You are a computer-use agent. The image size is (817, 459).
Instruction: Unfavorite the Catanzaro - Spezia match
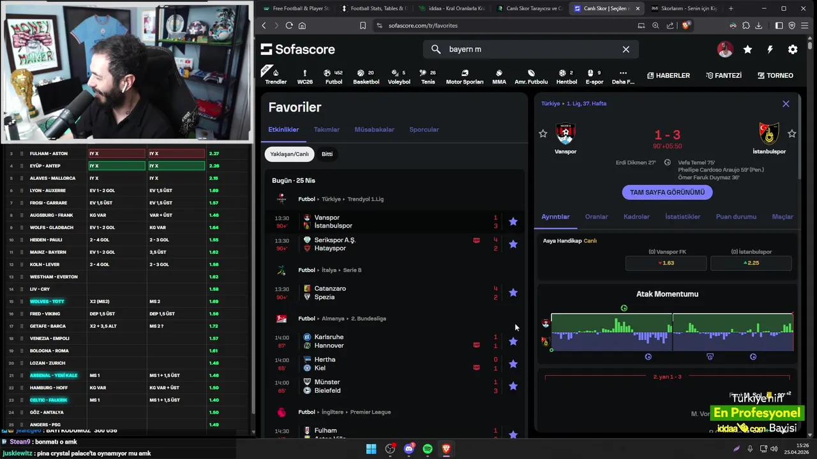click(513, 293)
